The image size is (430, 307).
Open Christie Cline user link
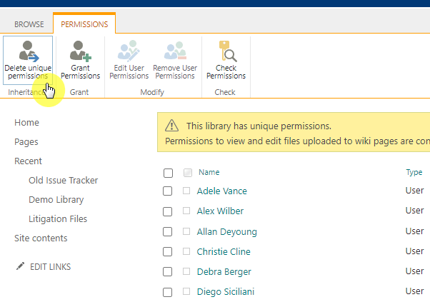[x=224, y=251]
